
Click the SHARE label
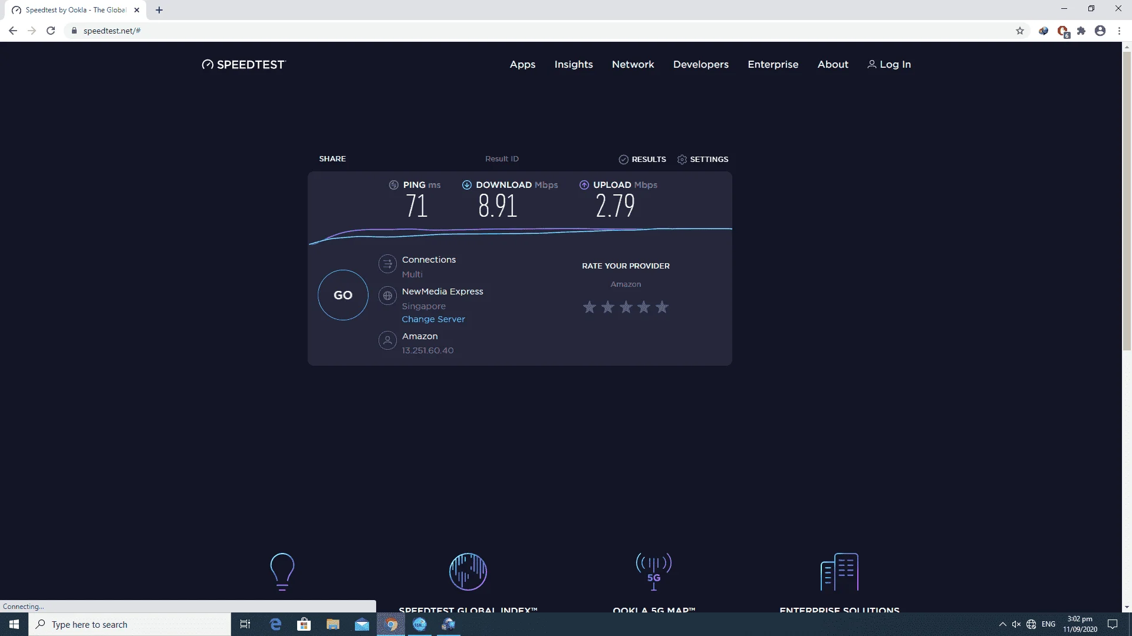pos(333,159)
